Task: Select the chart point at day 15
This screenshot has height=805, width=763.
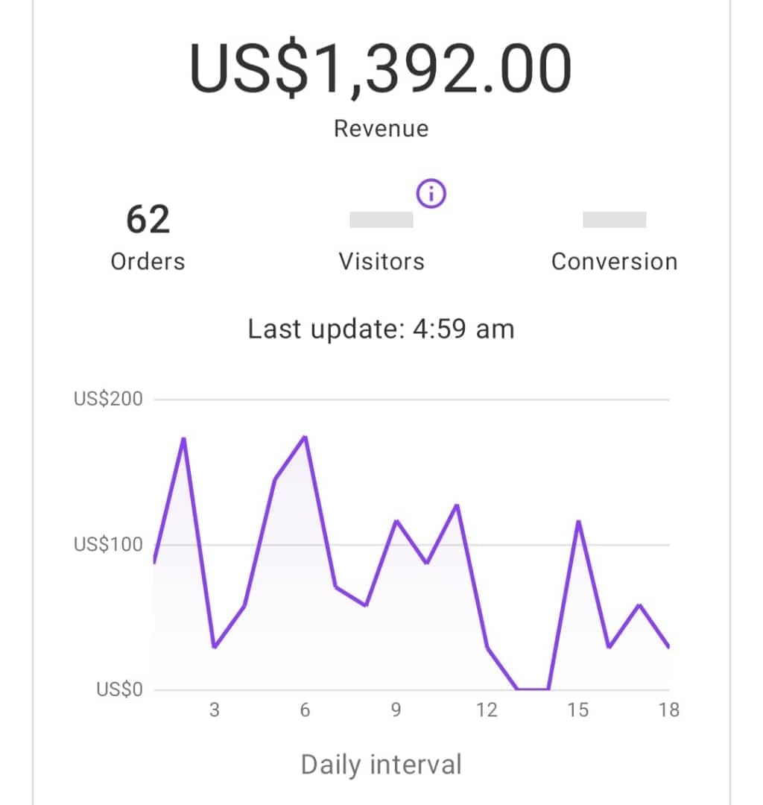Action: pyautogui.click(x=578, y=522)
